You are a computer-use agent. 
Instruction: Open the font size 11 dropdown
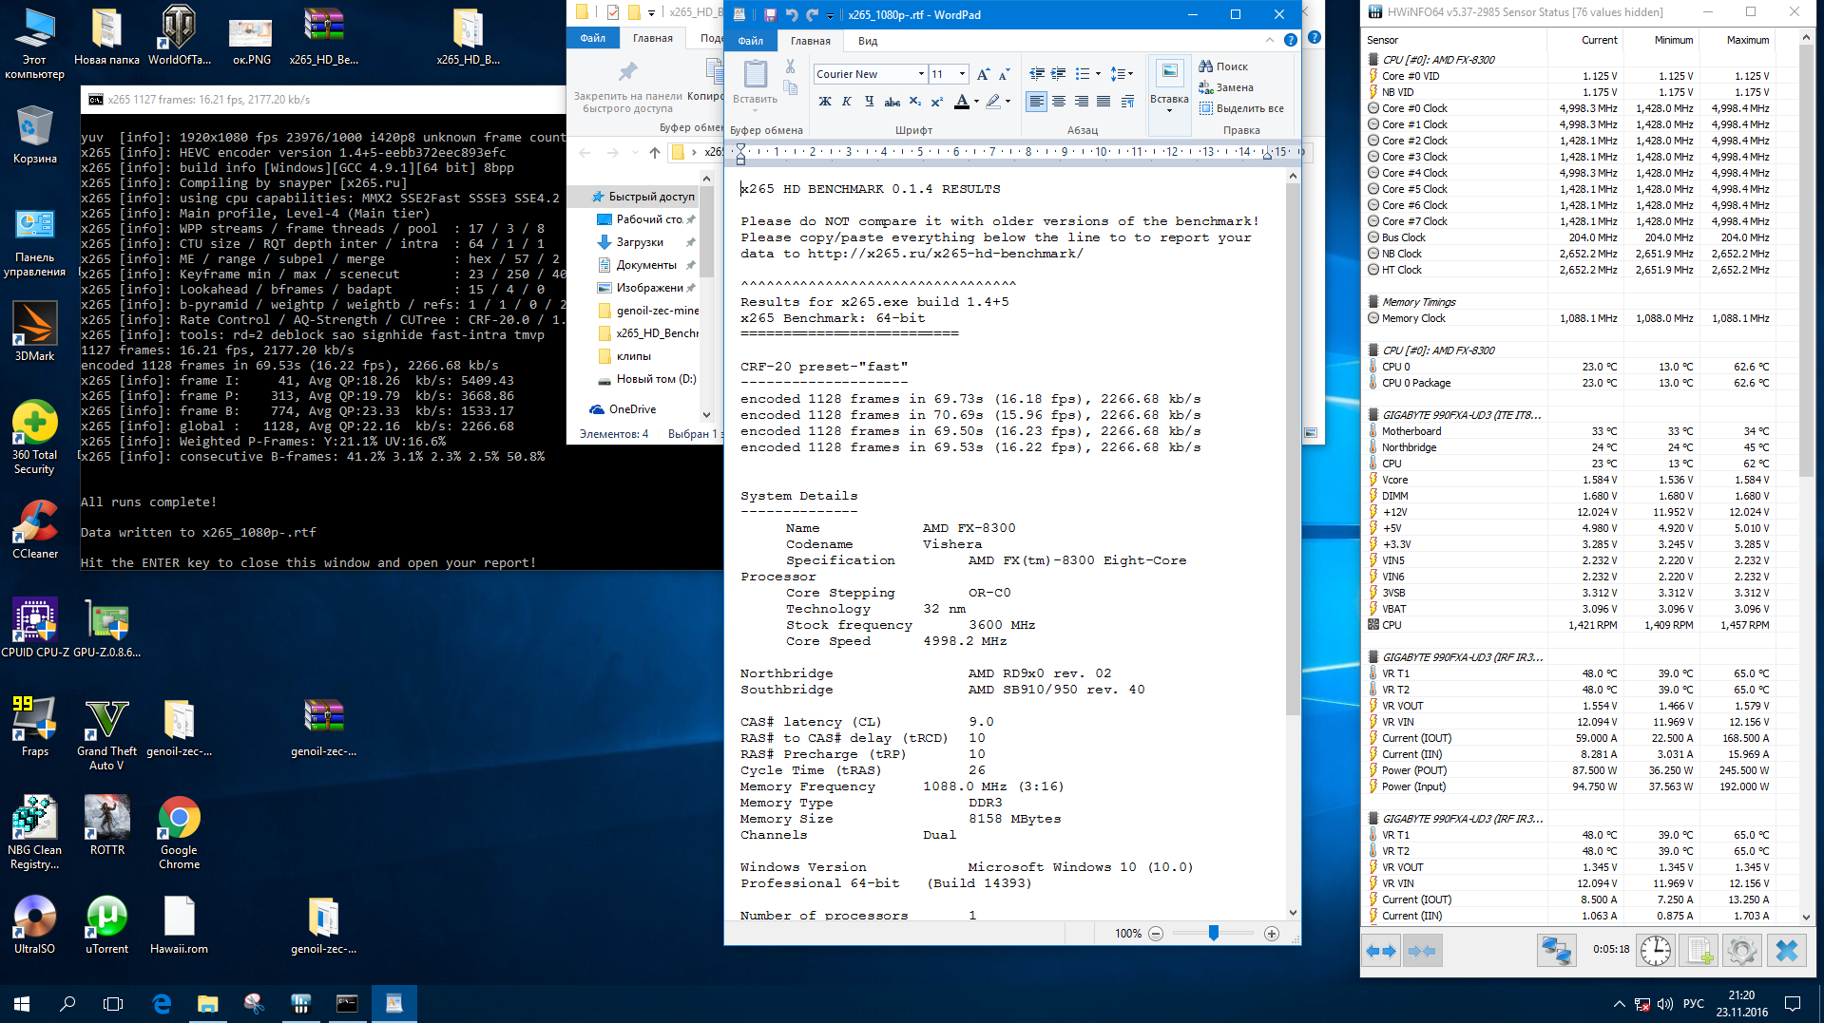(x=962, y=74)
